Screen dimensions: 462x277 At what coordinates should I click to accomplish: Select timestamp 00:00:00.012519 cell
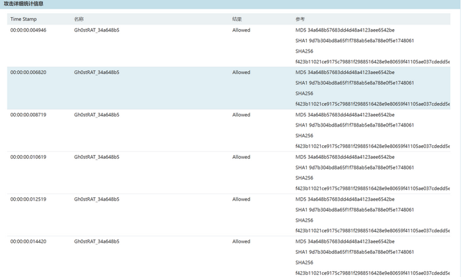[x=28, y=199]
